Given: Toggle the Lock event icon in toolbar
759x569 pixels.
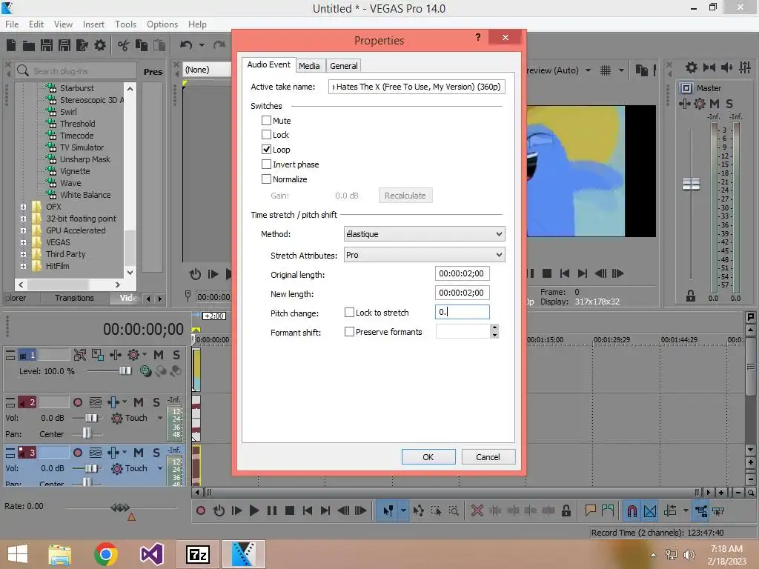Looking at the screenshot, I should coord(566,510).
